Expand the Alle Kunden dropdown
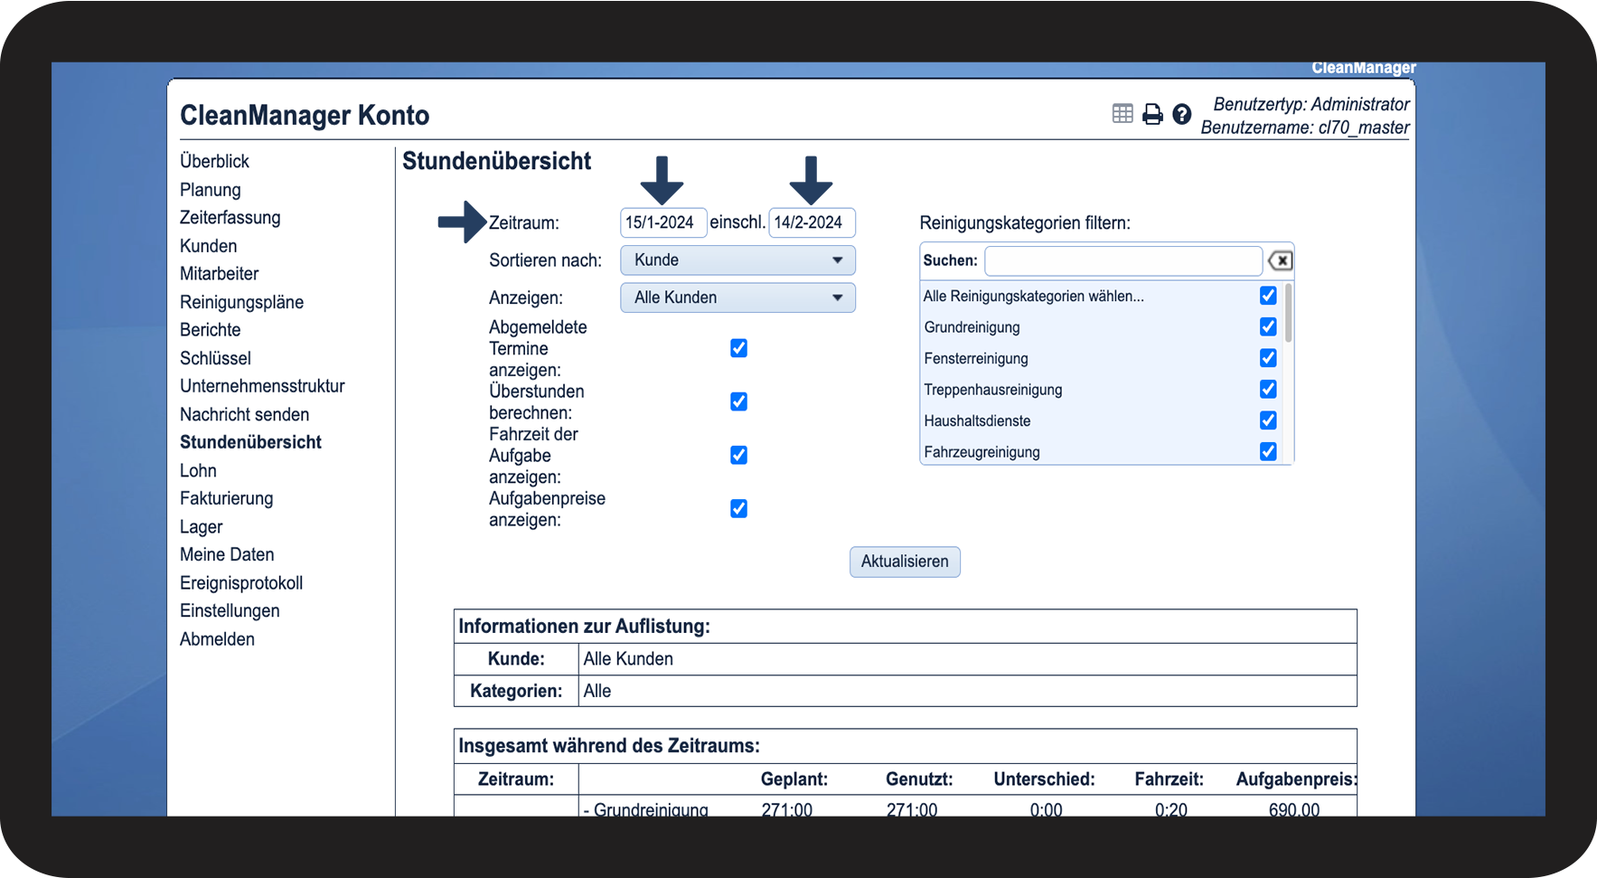 737,297
